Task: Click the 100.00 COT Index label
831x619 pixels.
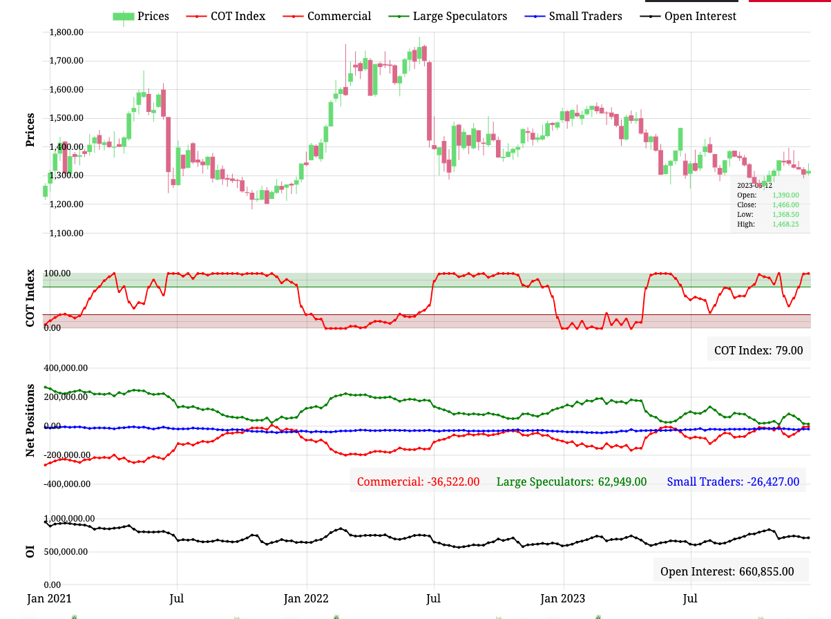Action: 57,274
